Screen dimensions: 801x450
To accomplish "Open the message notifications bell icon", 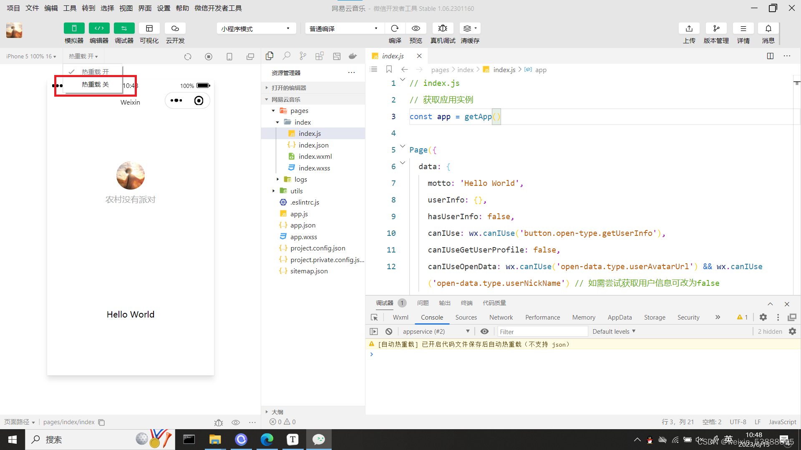I will 768,28.
